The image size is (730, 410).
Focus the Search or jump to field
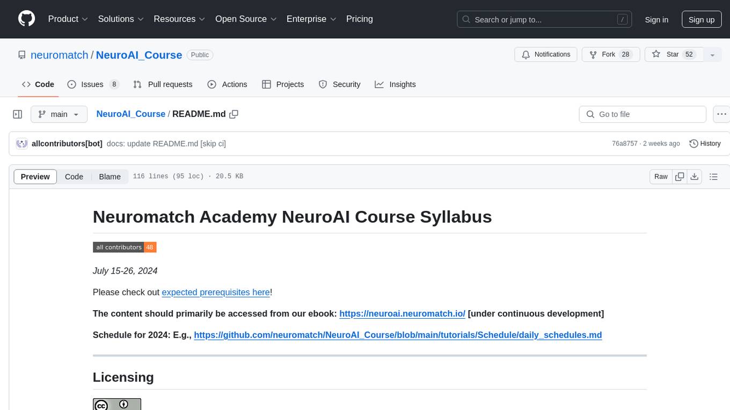[x=544, y=19]
